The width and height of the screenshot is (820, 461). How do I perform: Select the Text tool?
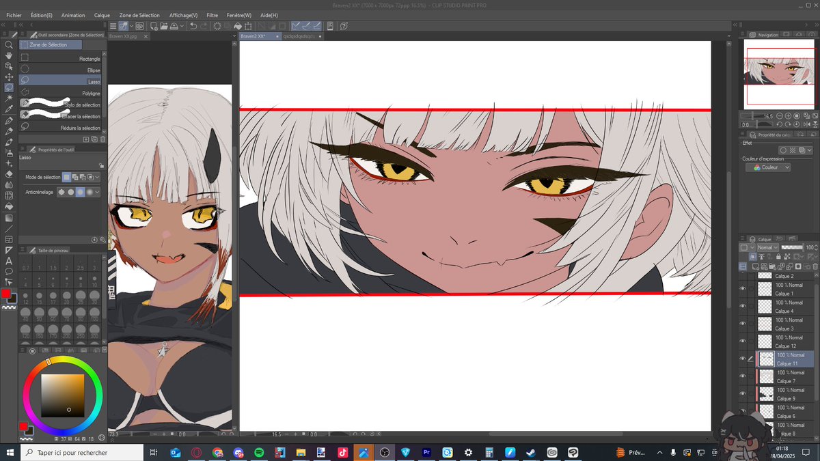tap(9, 261)
